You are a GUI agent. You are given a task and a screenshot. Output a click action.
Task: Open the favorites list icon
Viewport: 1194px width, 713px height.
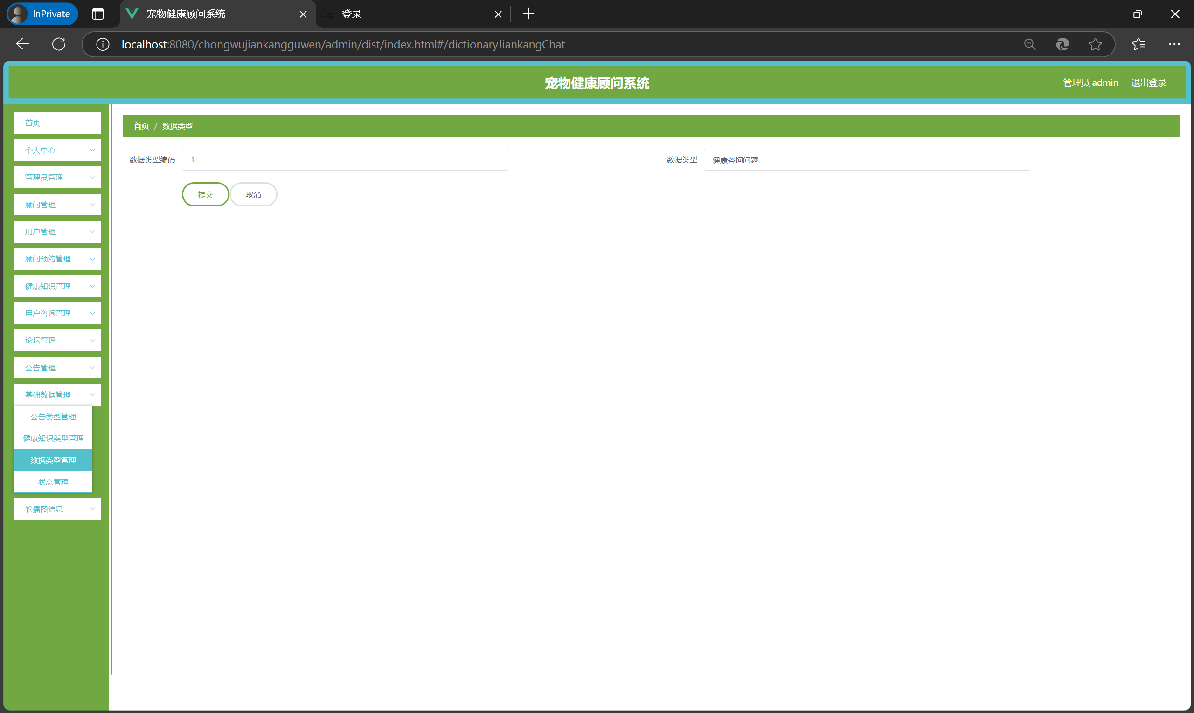pos(1138,44)
